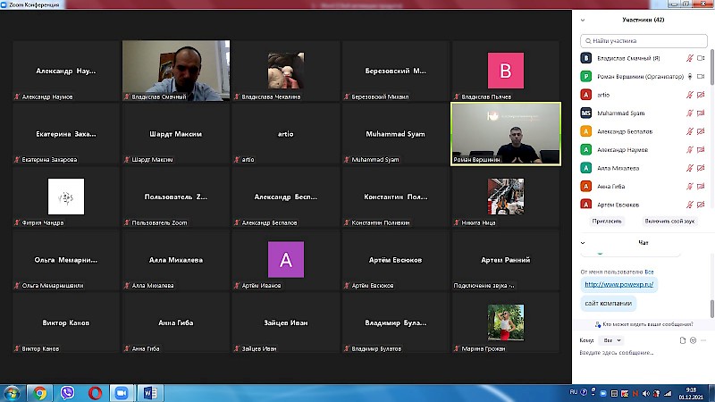Open the Кому recipient dropdown set to Все
The image size is (715, 402).
click(611, 340)
